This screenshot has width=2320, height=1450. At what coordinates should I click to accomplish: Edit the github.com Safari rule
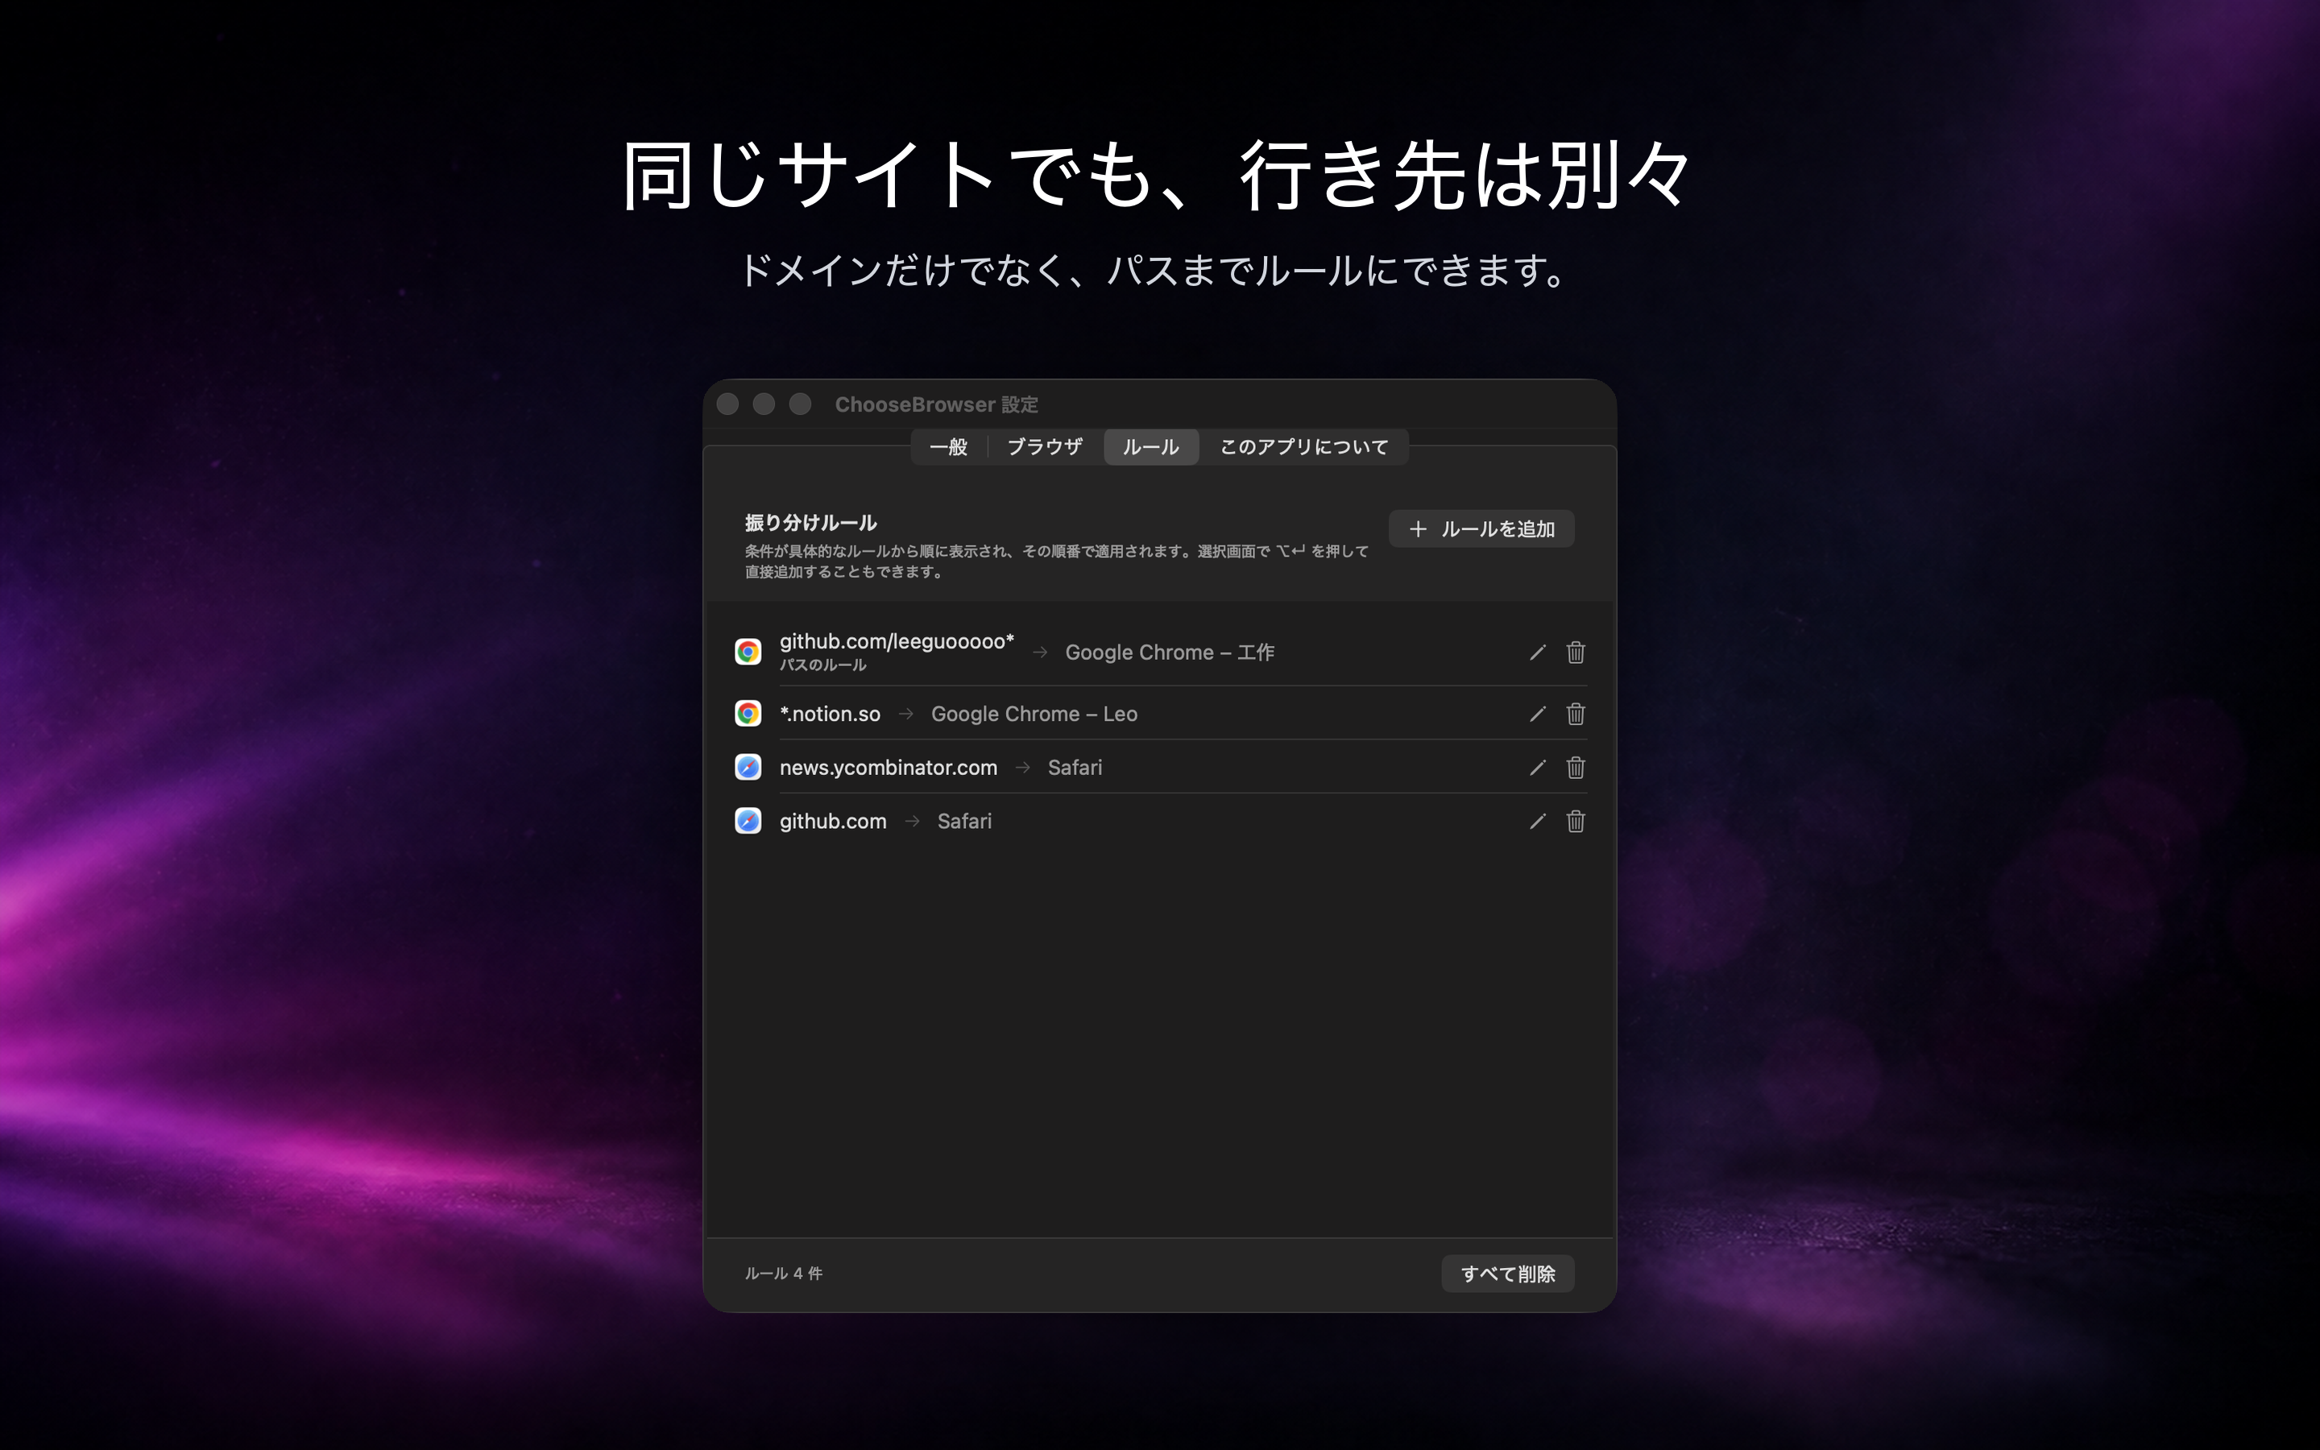point(1537,821)
